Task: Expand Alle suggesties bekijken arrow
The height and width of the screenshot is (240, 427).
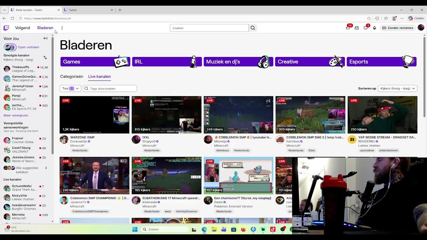Action: [46, 168]
